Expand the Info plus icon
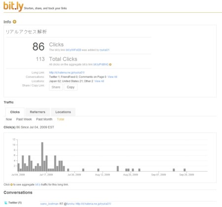The height and width of the screenshot is (207, 222). (14, 22)
